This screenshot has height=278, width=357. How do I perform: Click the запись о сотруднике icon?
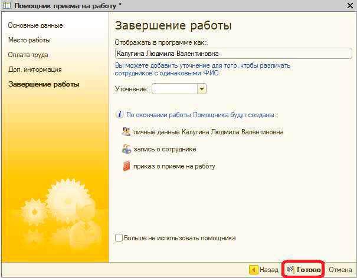pos(127,149)
